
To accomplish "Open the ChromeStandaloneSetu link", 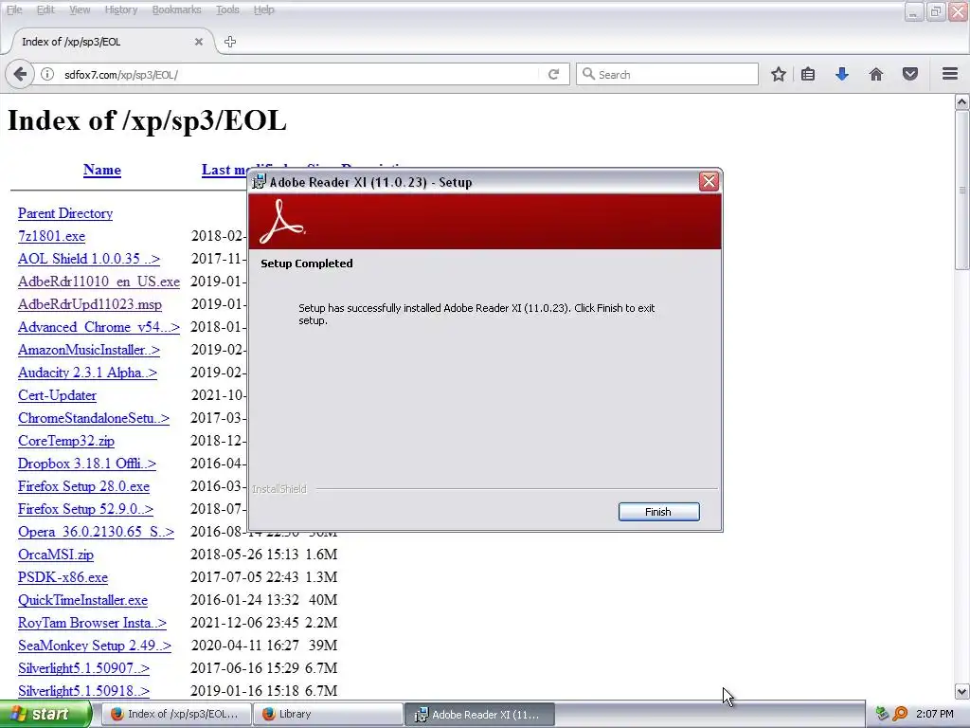I will pos(94,418).
